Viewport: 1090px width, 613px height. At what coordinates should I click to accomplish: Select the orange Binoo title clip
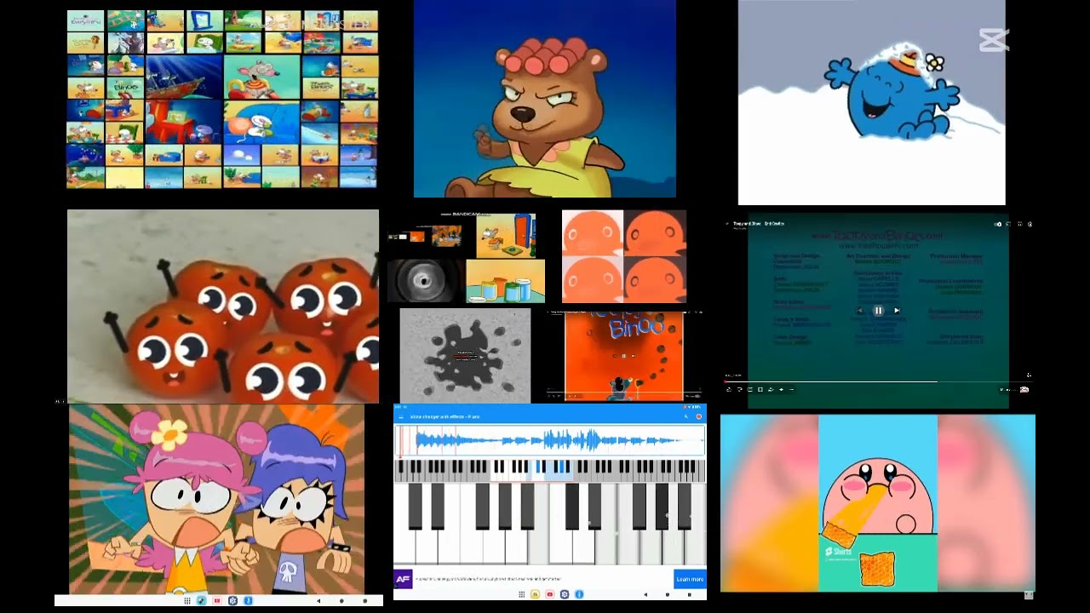coord(623,355)
